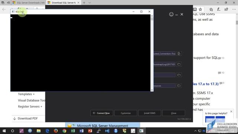This screenshot has width=238, height=134.
Task: Click the installer Close button
Action: pos(174,113)
